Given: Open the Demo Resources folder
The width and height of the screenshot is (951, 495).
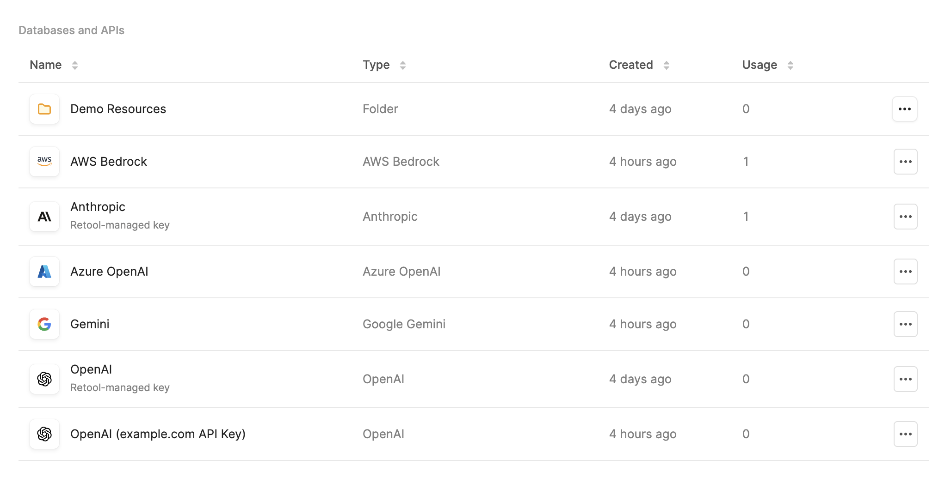Looking at the screenshot, I should coord(118,109).
